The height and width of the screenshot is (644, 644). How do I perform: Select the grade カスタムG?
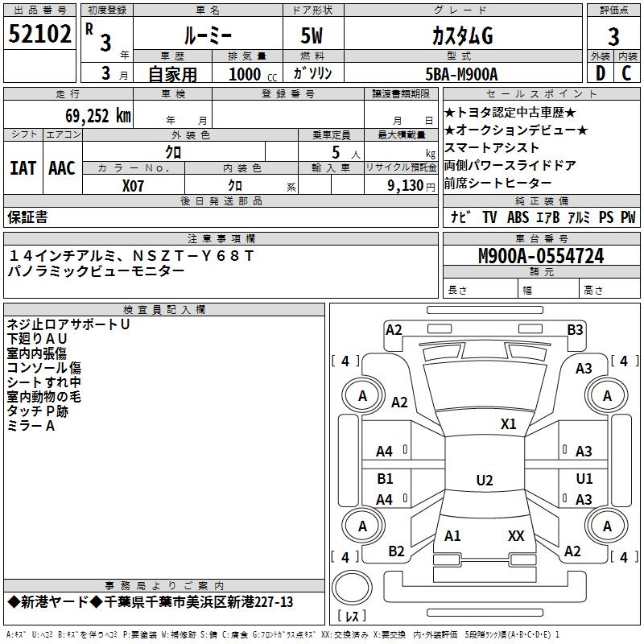(x=462, y=35)
